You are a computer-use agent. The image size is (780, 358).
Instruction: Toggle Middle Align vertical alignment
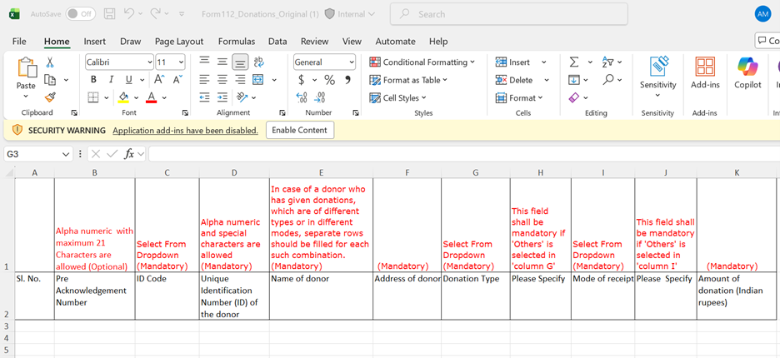(x=222, y=62)
